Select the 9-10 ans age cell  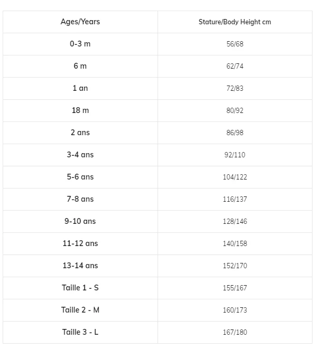(80, 221)
